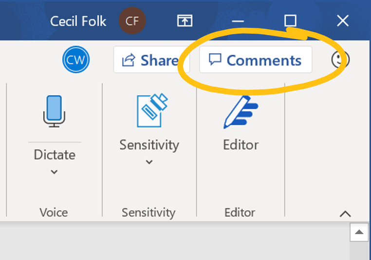This screenshot has width=371, height=260.
Task: Launch the Editor pen icon
Action: (x=241, y=112)
